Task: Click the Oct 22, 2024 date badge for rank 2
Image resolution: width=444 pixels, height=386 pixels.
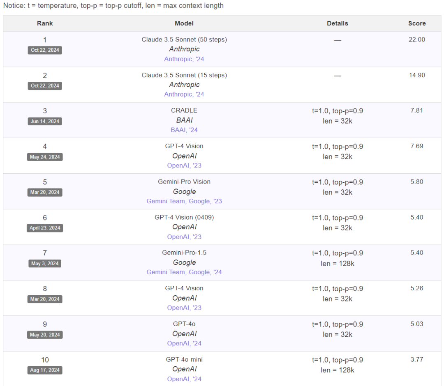Action: [x=45, y=86]
